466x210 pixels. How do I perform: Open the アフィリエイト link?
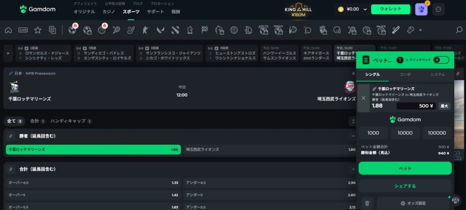click(x=85, y=3)
